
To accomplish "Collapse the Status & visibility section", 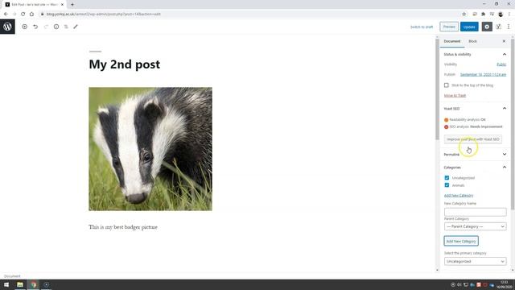I will coord(505,54).
